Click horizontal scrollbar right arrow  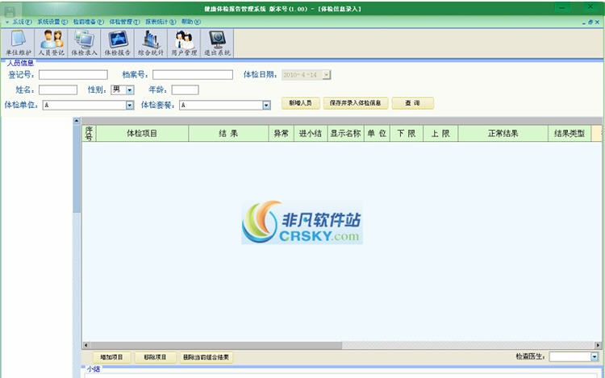tap(598, 345)
